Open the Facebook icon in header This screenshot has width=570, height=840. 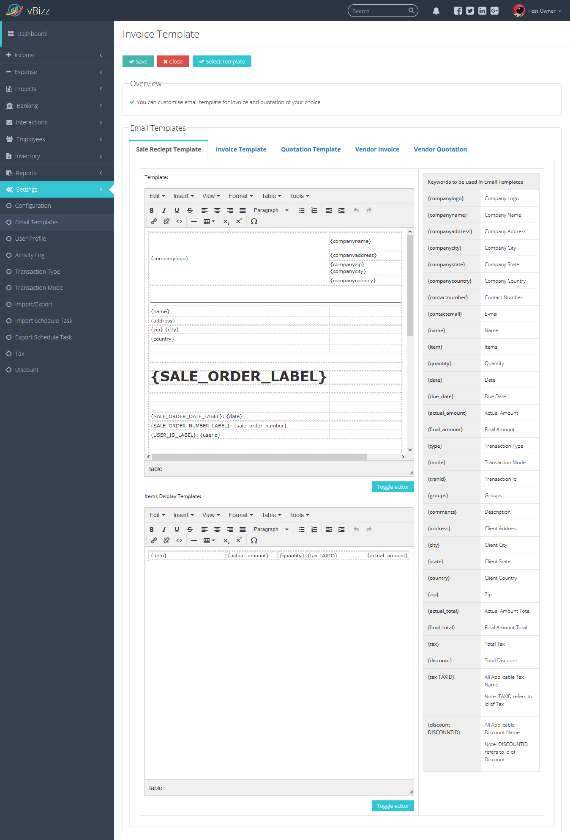click(458, 11)
